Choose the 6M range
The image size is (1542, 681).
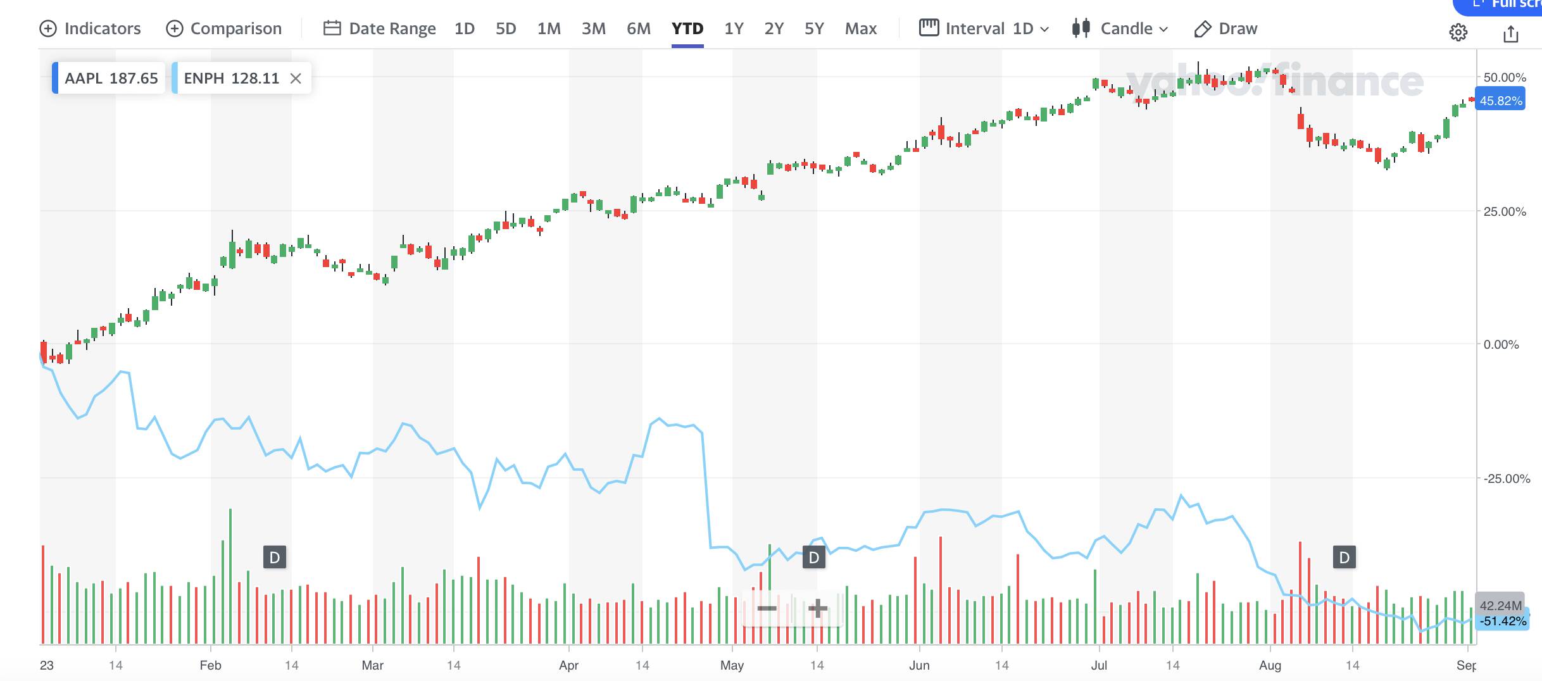click(x=639, y=28)
